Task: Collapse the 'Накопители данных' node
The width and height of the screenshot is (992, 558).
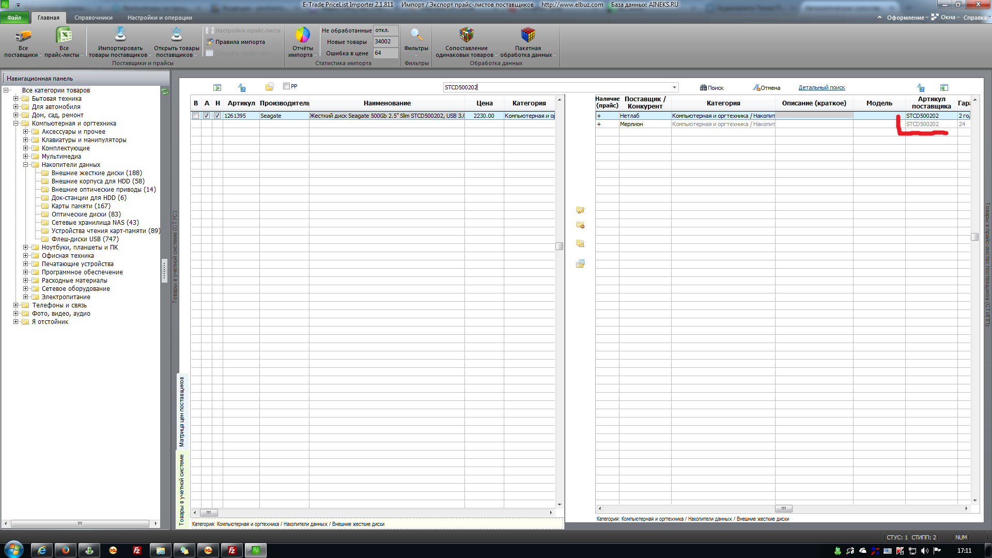Action: coord(25,165)
